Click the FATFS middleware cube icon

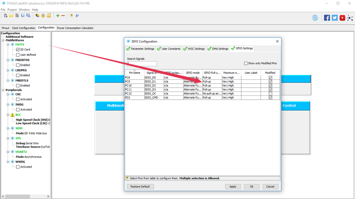click(13, 44)
